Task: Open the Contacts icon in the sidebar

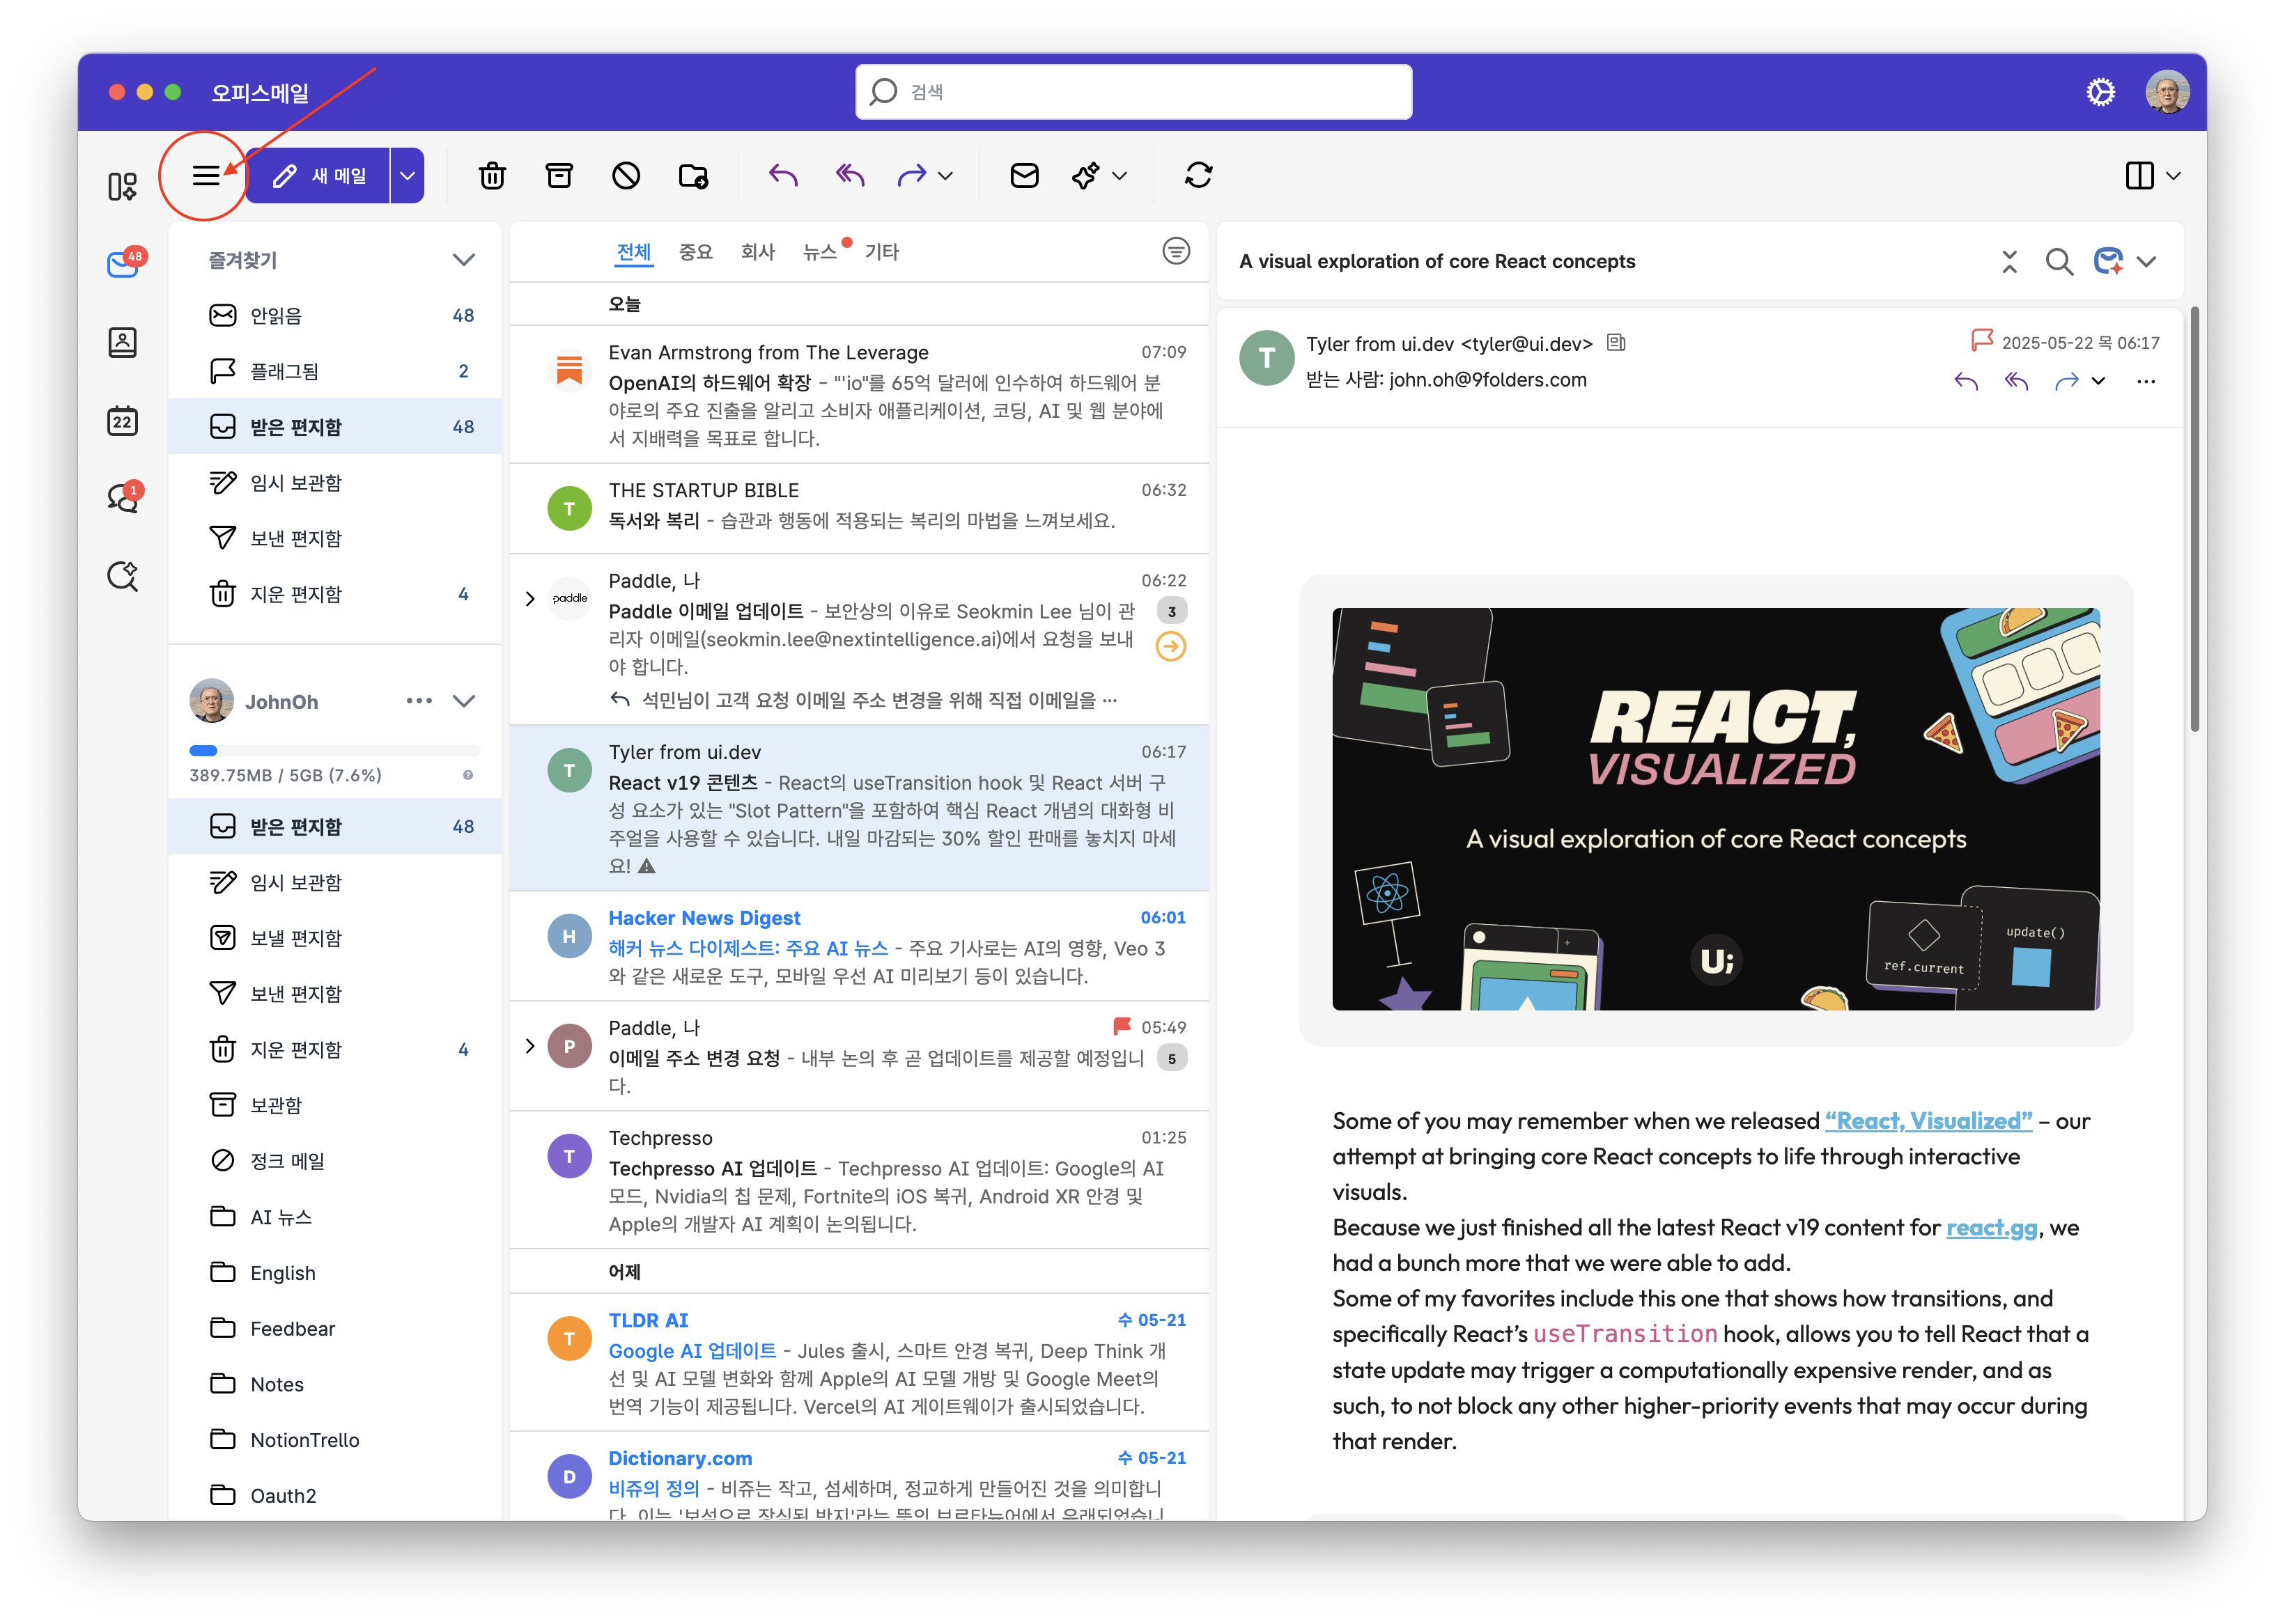Action: (x=122, y=343)
